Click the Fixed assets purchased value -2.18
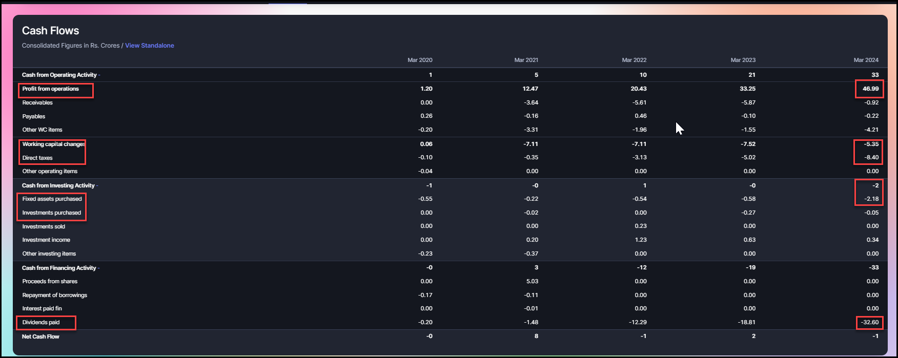The width and height of the screenshot is (898, 358). coord(871,199)
